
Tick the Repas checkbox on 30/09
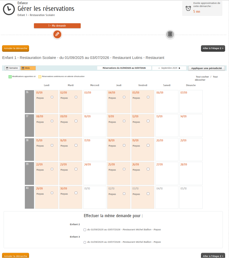tap(76, 193)
